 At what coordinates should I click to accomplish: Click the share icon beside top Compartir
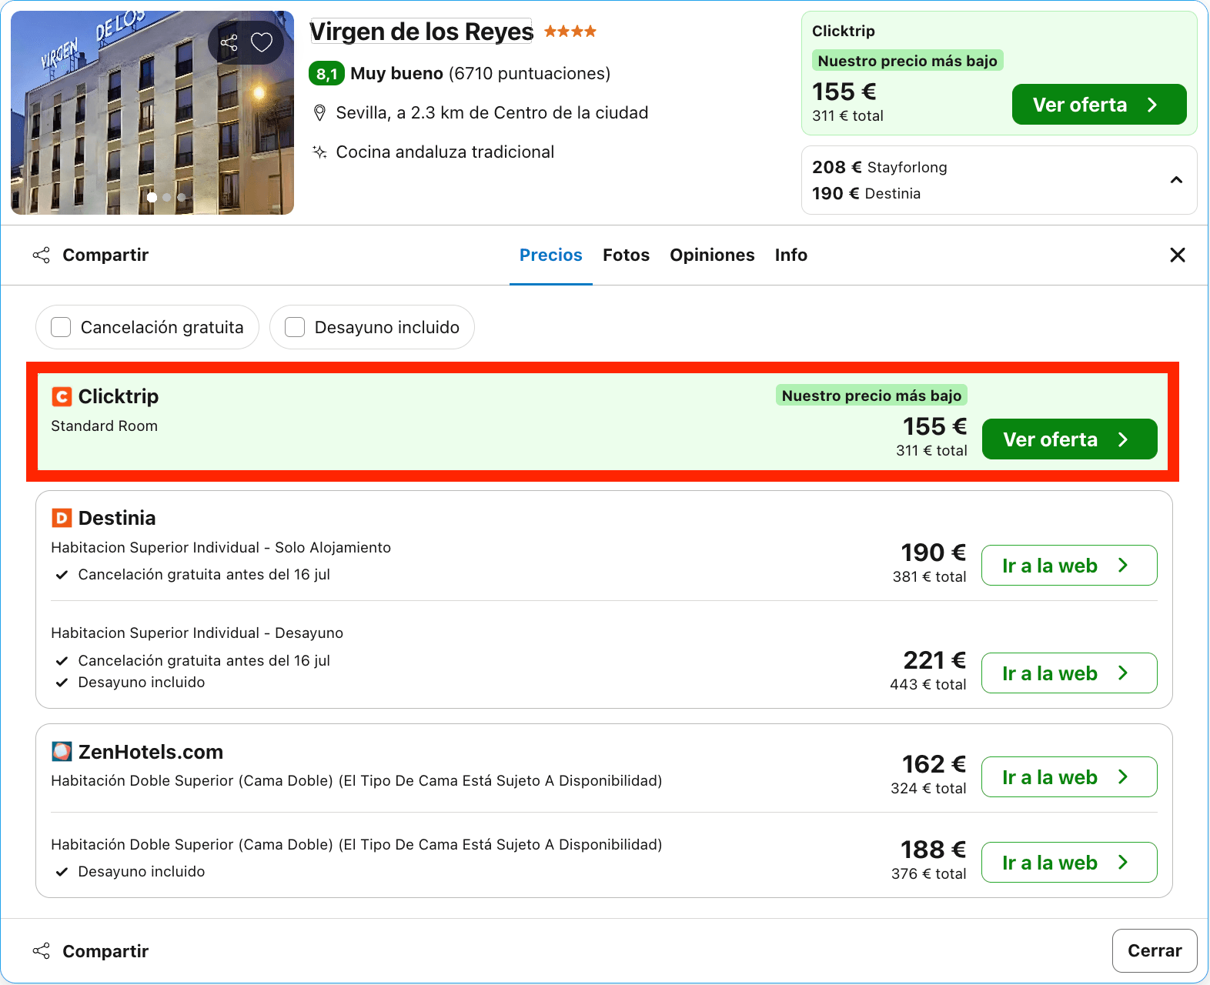(42, 255)
